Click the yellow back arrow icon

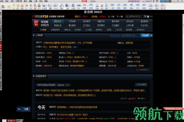pyautogui.click(x=9, y=6)
